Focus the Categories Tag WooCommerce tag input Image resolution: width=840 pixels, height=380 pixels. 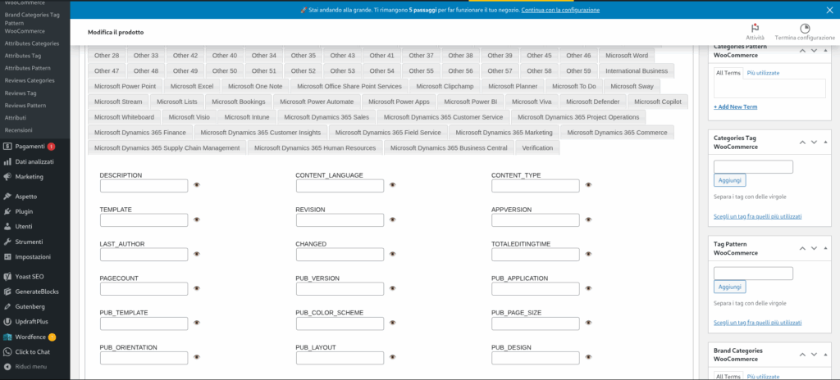pos(753,167)
